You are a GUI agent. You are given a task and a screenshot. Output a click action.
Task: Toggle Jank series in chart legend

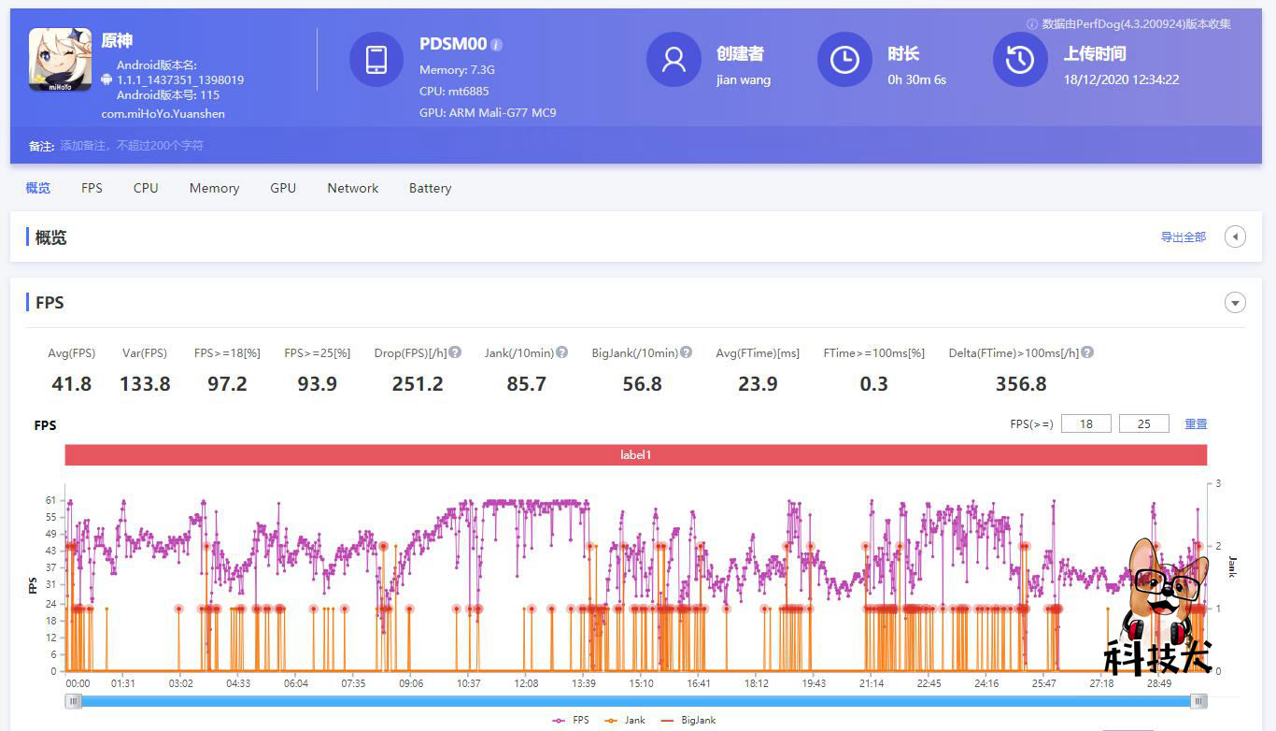tap(625, 721)
